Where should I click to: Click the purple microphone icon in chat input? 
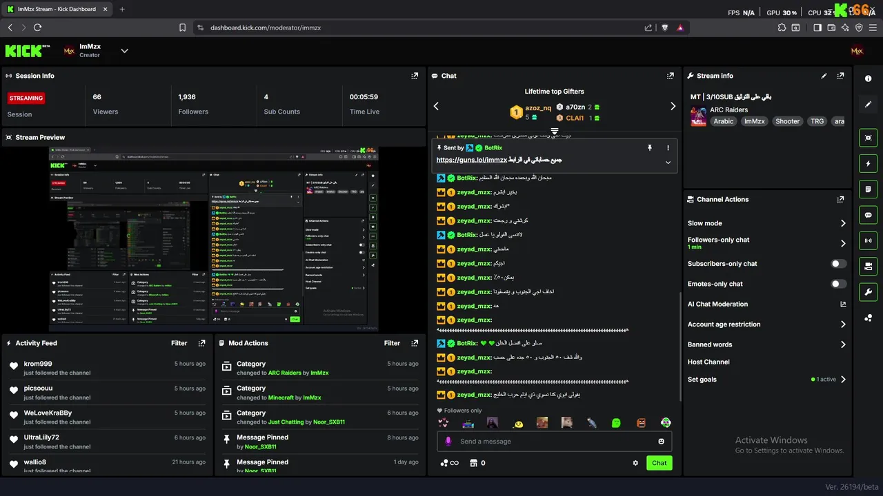point(448,442)
